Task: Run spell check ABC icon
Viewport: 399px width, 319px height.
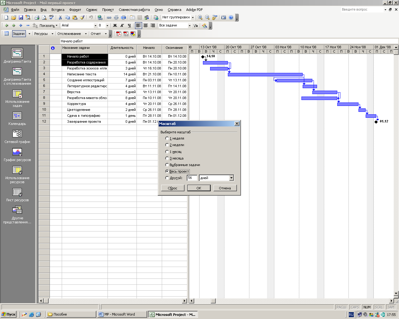Action: point(51,17)
